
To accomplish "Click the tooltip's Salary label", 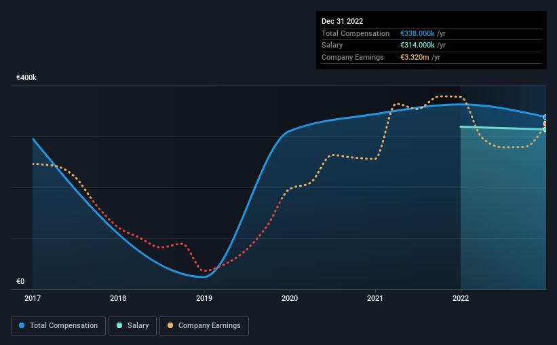I will click(x=332, y=46).
